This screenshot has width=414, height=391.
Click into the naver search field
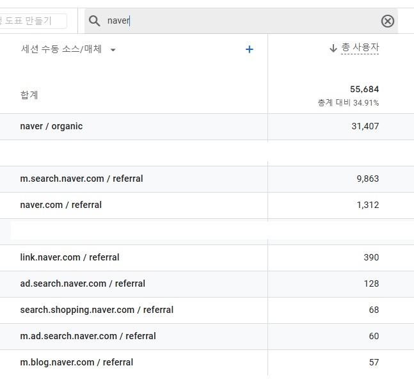click(x=241, y=21)
